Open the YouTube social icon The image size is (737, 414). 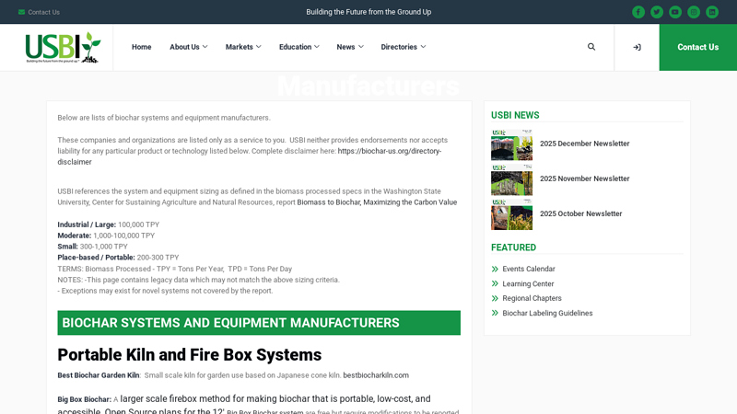click(675, 12)
